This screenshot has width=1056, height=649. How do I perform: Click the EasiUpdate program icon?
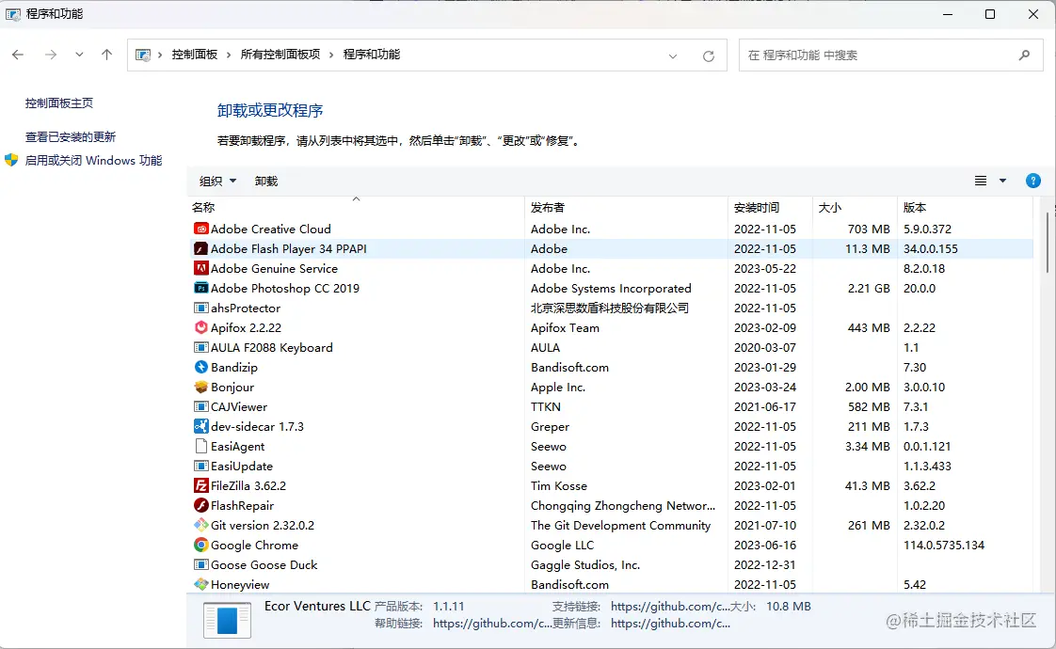point(200,466)
